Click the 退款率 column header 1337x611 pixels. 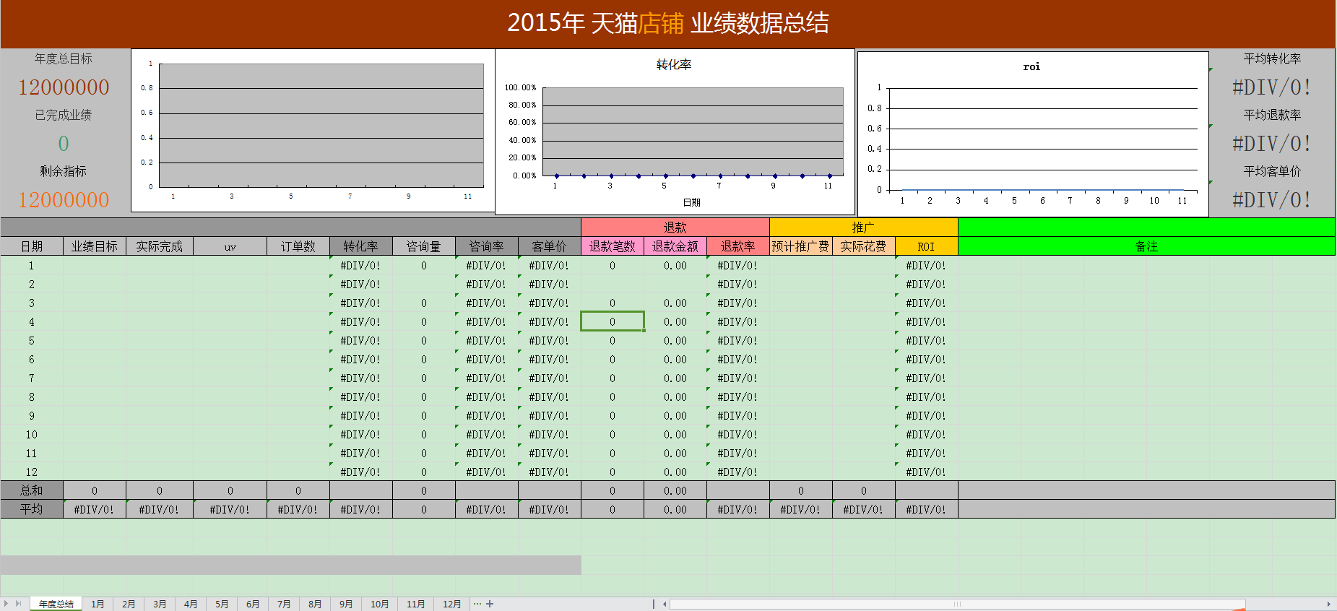coord(738,246)
